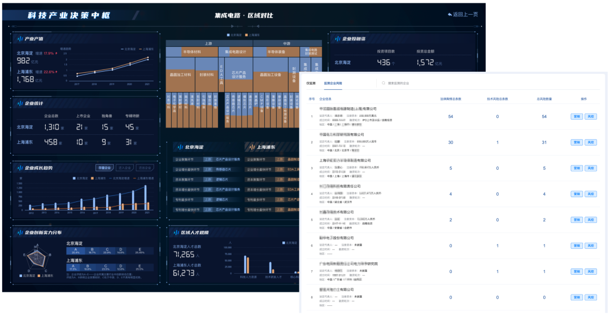Screen dimensions: 610x316
Task: Switch to the 仅监测 tab
Action: click(311, 83)
